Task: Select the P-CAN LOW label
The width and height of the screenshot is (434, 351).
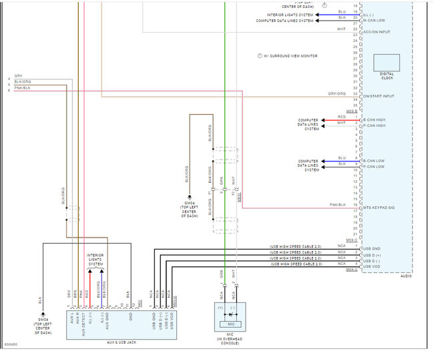Action: point(374,167)
